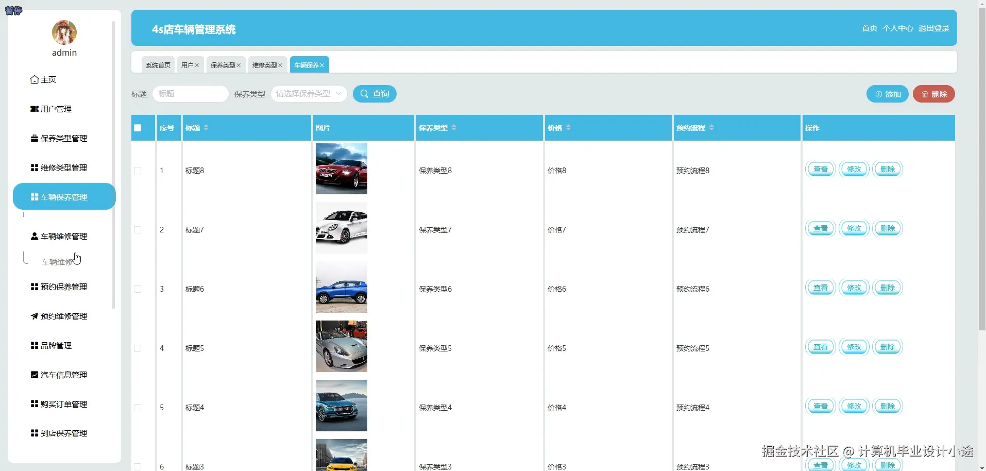Image resolution: width=986 pixels, height=471 pixels.
Task: Open the white car image in row 标题7
Action: click(342, 228)
